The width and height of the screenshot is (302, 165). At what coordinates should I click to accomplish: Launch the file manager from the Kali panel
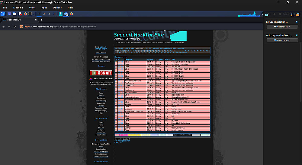[x=14, y=14]
